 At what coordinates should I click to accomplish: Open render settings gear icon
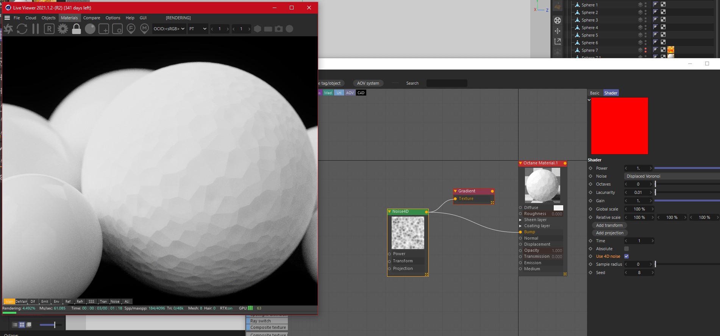[x=63, y=29]
